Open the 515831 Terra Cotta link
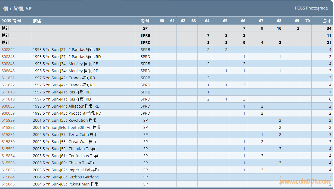Screen dimensions: 334x189 8,135
